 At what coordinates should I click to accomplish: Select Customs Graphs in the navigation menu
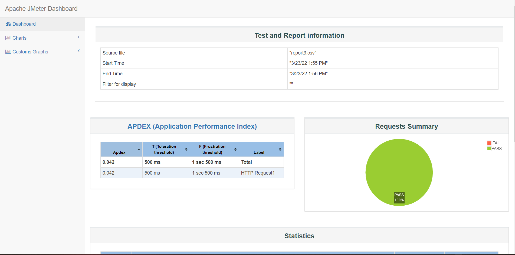coord(30,52)
